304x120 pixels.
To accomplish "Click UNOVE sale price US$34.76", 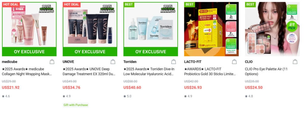I will [x=71, y=87].
